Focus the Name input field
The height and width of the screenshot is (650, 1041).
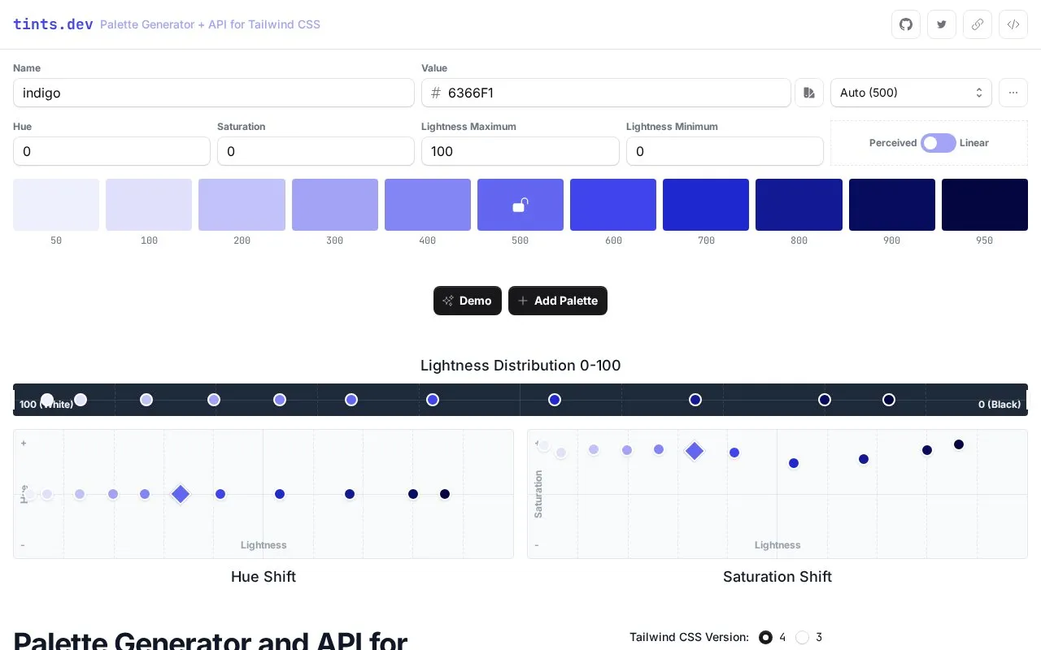coord(214,93)
